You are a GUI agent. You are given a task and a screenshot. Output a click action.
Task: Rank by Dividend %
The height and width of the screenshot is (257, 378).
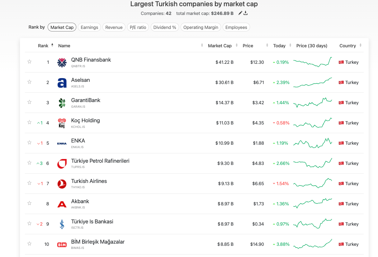click(165, 27)
